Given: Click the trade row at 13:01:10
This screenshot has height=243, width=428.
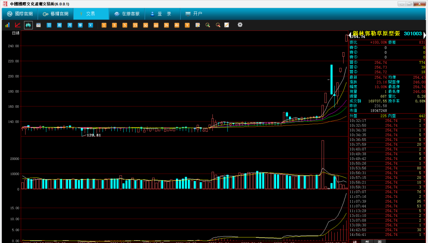Looking at the screenshot, I should pos(387,215).
